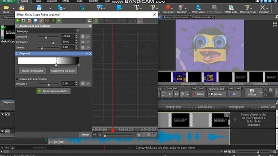Click keyframe list icon beside Gamma
Image resolution: width=278 pixels, height=156 pixels.
(x=83, y=47)
